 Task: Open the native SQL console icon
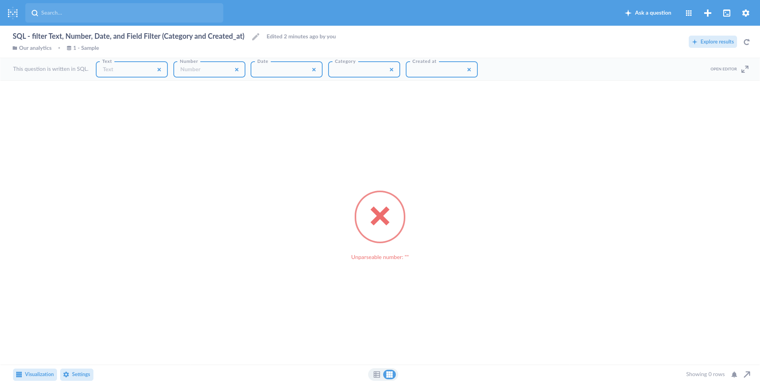pos(727,13)
